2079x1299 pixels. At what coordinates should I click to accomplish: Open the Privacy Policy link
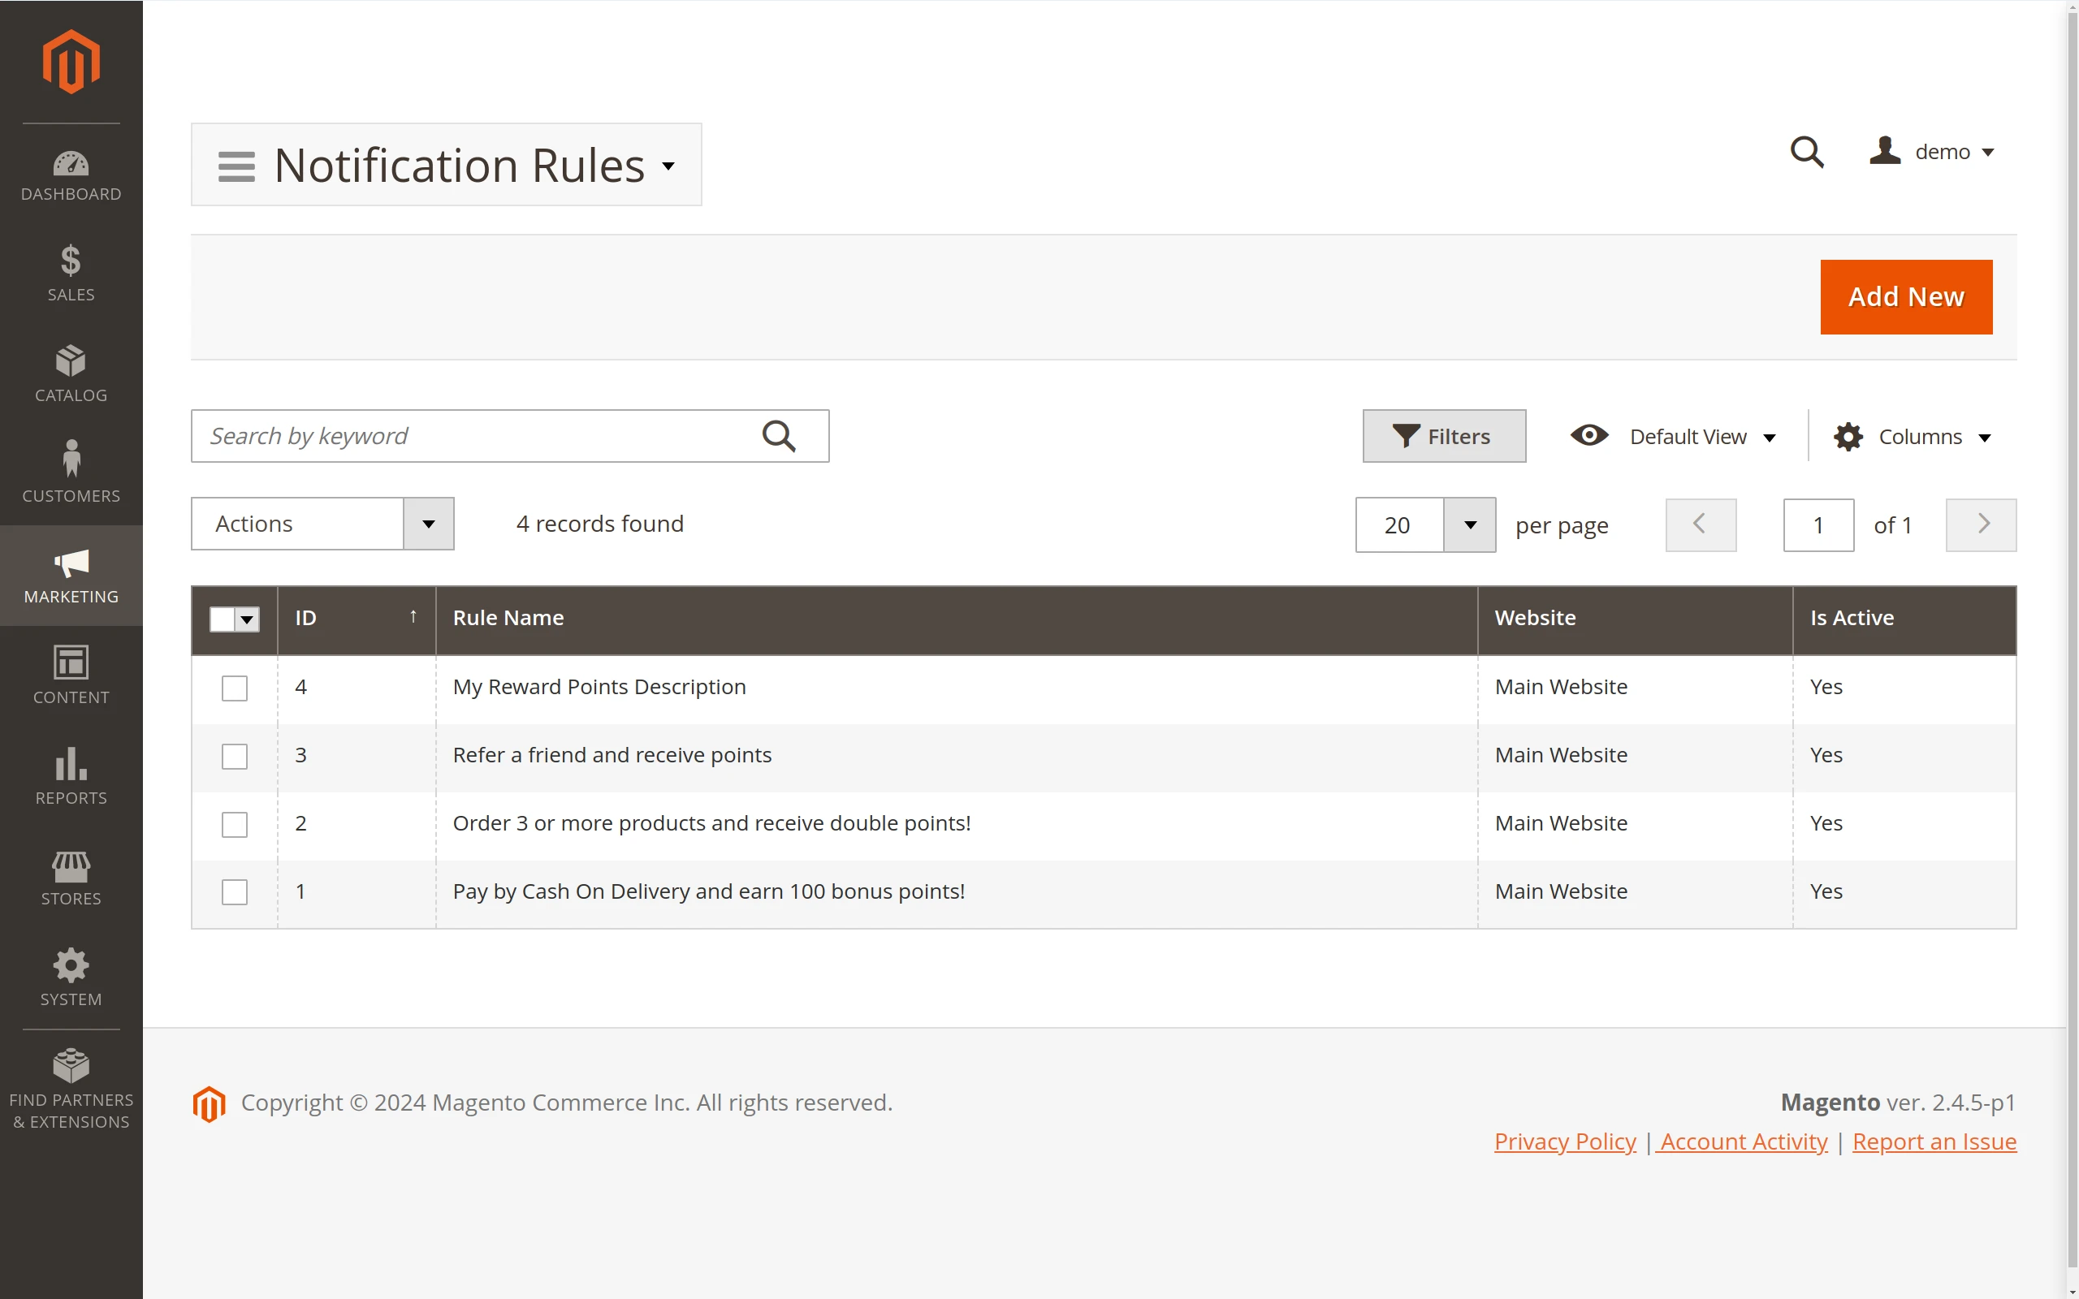tap(1563, 1141)
